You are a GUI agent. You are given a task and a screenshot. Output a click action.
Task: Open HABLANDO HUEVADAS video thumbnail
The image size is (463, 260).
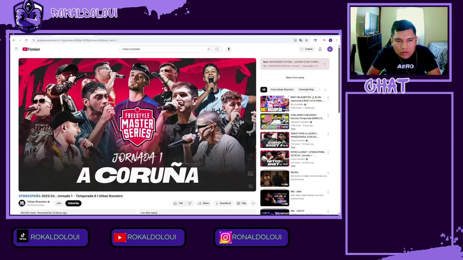click(275, 122)
